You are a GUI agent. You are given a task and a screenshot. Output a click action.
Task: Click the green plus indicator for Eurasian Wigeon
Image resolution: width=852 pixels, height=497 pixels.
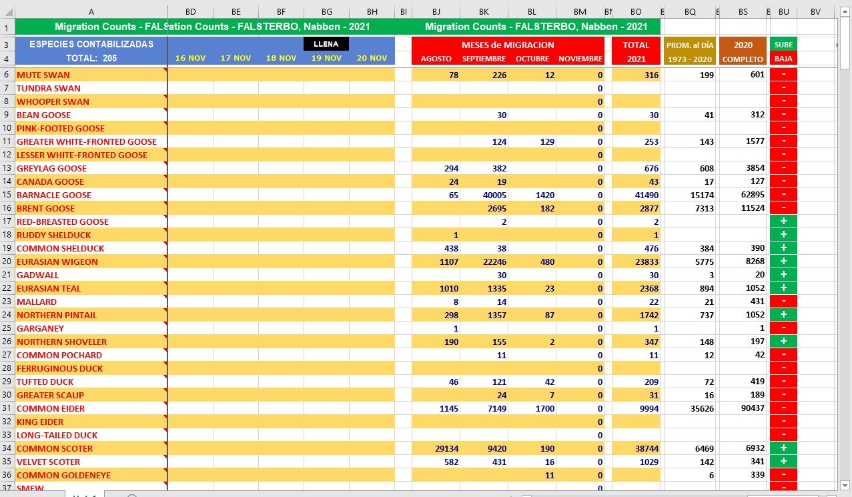[783, 262]
